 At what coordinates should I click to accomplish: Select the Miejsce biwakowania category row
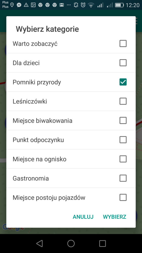point(71,120)
